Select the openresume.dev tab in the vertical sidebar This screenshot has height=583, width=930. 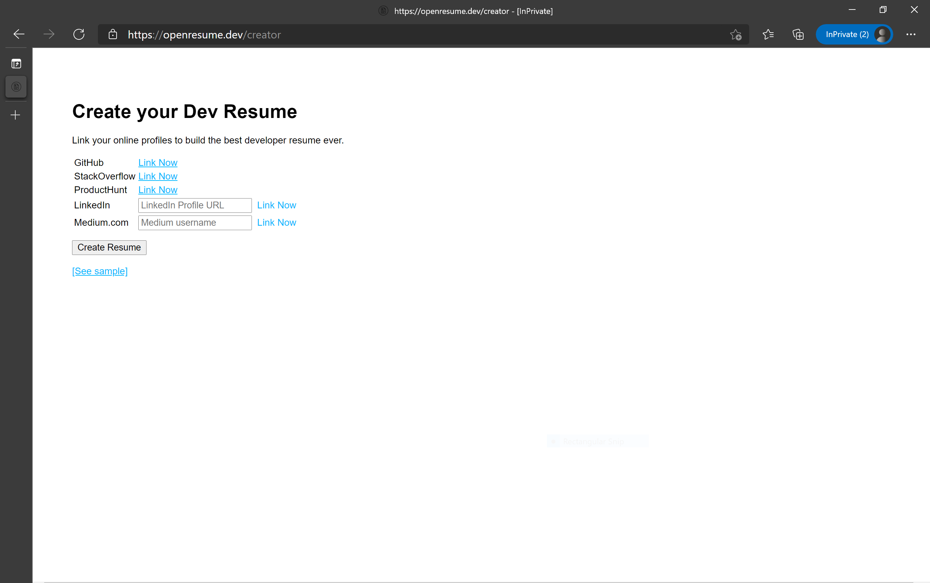[x=16, y=86]
